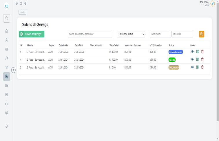Open the dollar financial icon in sidebar
219x141 pixels.
[6, 113]
